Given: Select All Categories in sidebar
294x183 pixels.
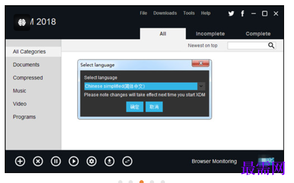Looking at the screenshot, I should click(x=34, y=52).
